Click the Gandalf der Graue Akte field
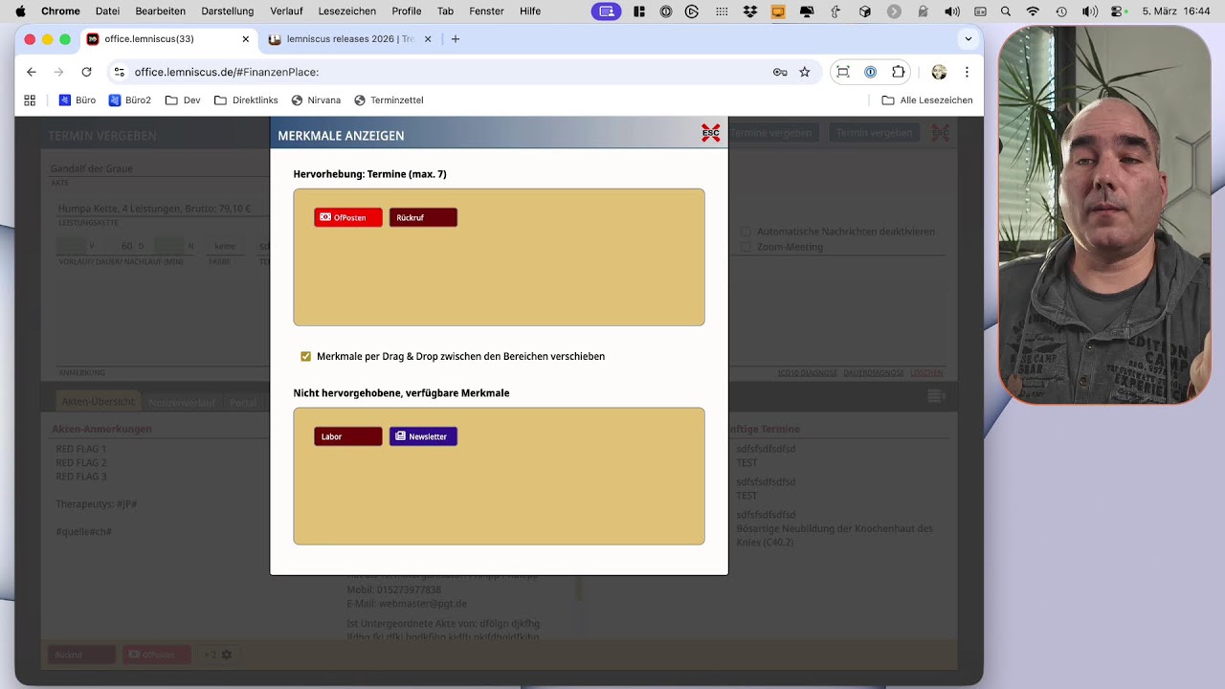Image resolution: width=1225 pixels, height=689 pixels. click(x=158, y=168)
